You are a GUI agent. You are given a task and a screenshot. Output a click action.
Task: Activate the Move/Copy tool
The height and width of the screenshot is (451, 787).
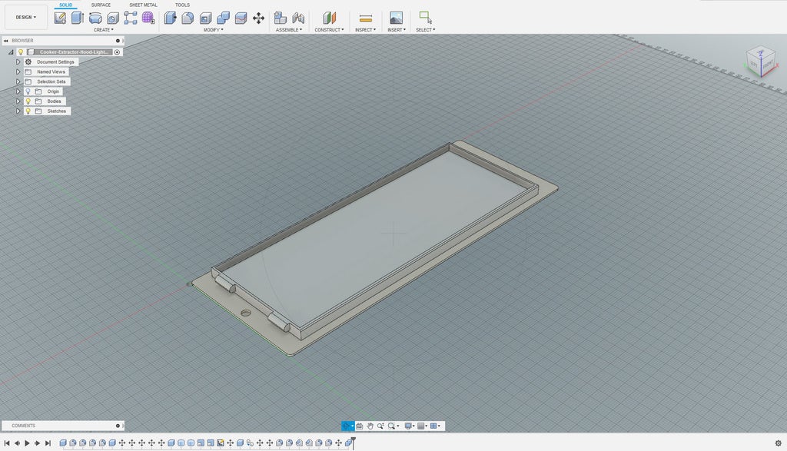coord(258,18)
